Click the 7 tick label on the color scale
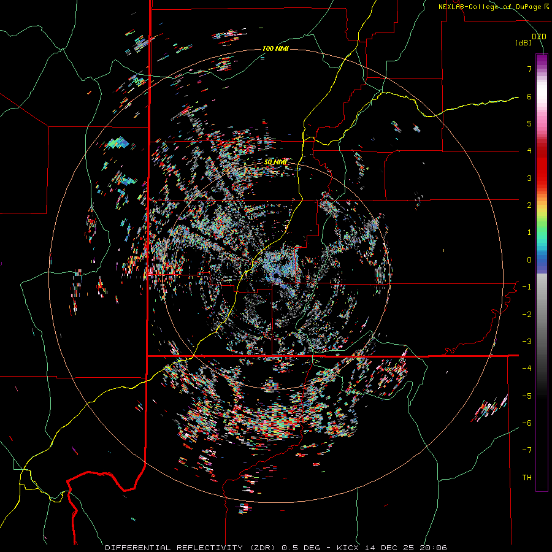 [529, 69]
